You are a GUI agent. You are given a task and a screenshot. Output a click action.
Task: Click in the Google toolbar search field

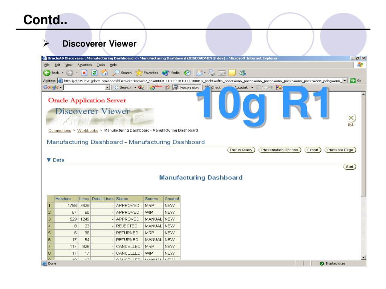[84, 87]
